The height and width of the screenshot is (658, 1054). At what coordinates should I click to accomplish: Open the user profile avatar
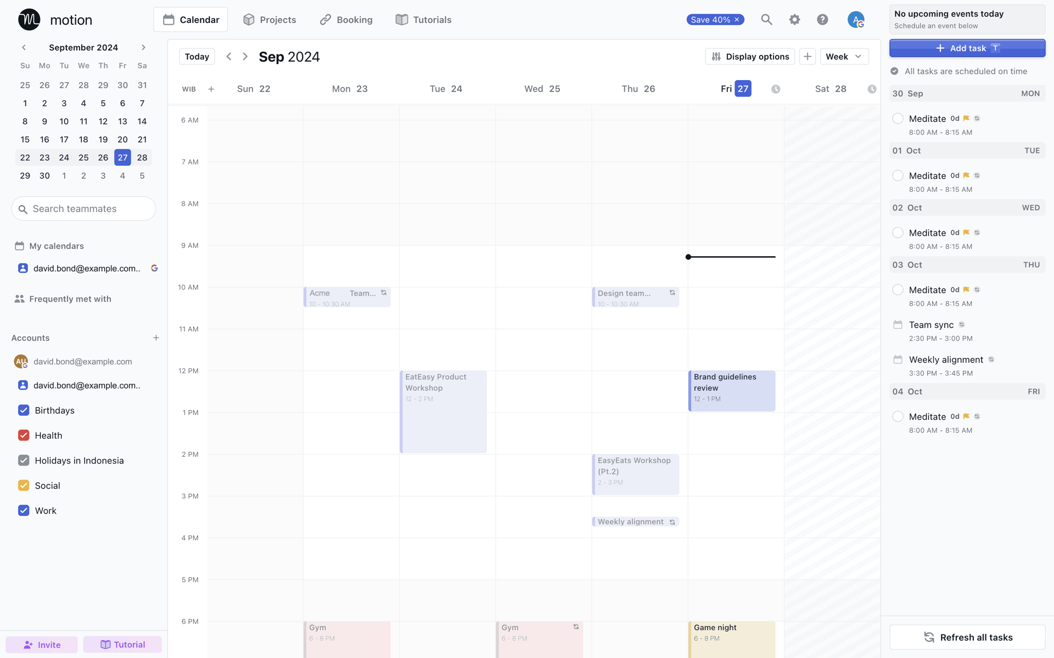[856, 20]
